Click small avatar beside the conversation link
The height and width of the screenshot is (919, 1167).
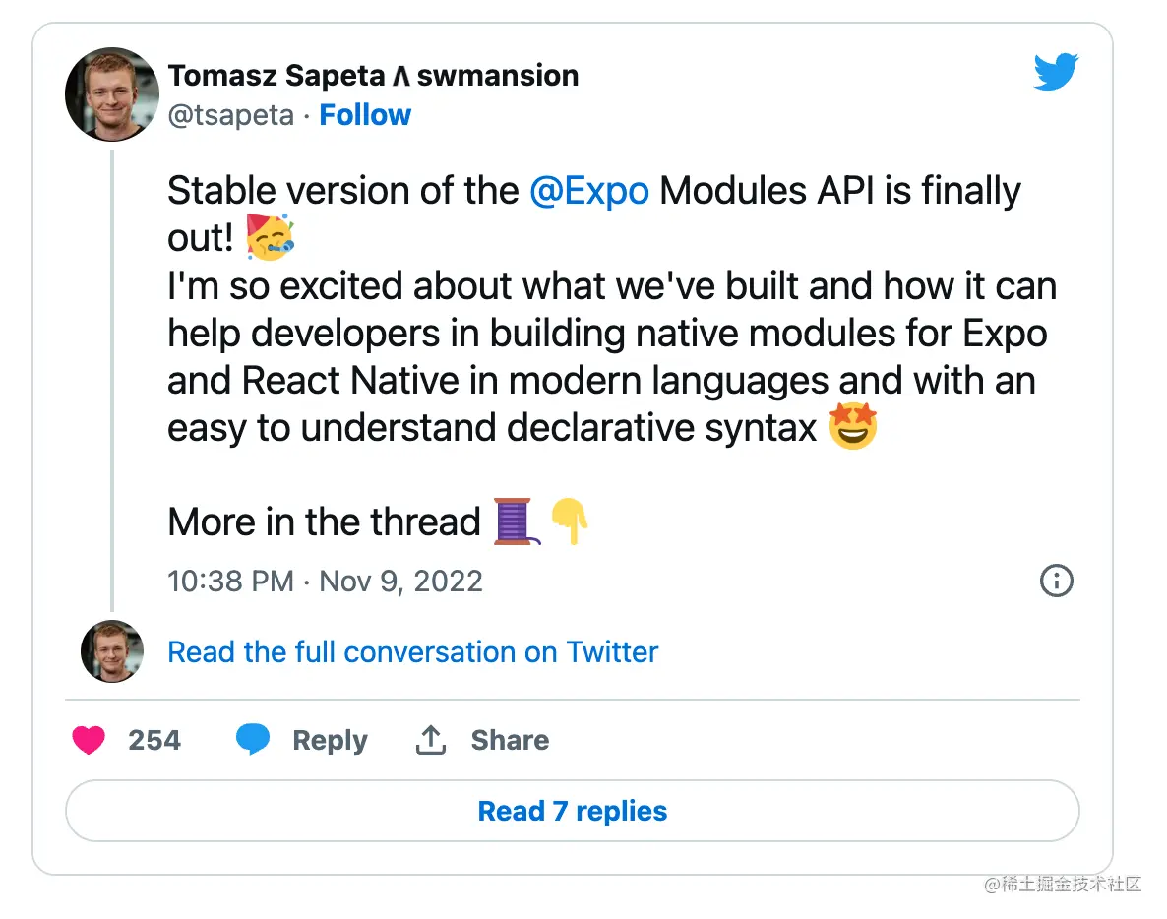click(x=111, y=651)
